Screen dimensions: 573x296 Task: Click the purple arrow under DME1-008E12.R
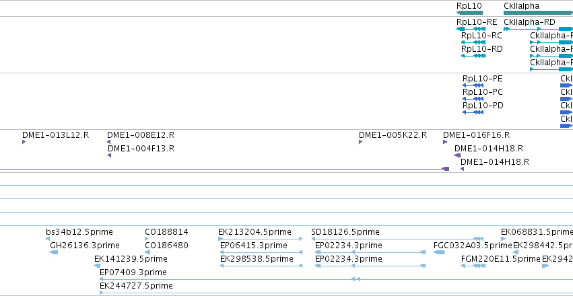(x=108, y=142)
